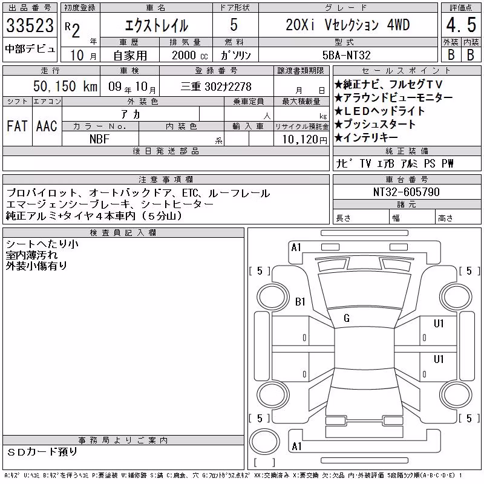The height and width of the screenshot is (484, 484).
Task: Click the G mark on the windshield
Action: tap(347, 318)
